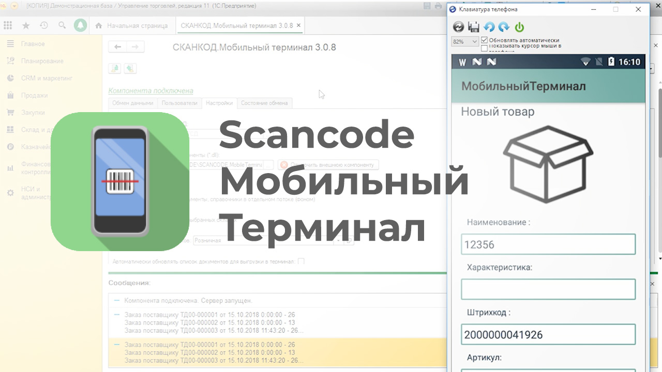Screen dimensions: 662x372
Task: Click the magnifier search icon in 1C toolbar
Action: [62, 25]
